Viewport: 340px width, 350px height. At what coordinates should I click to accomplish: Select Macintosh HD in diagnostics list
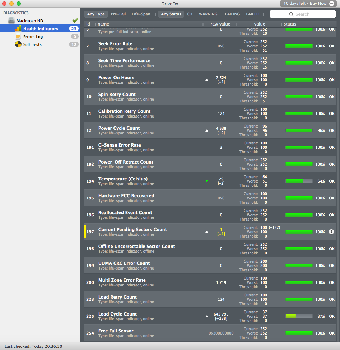point(40,20)
